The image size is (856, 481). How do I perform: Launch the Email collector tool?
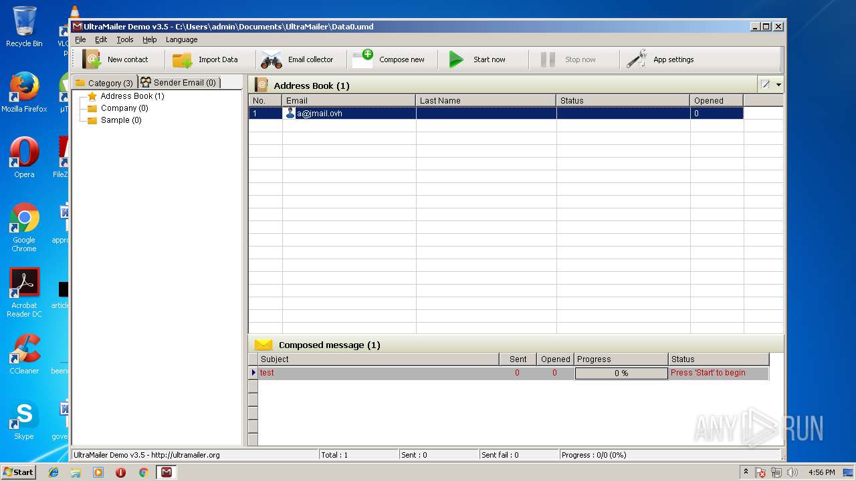[x=297, y=59]
